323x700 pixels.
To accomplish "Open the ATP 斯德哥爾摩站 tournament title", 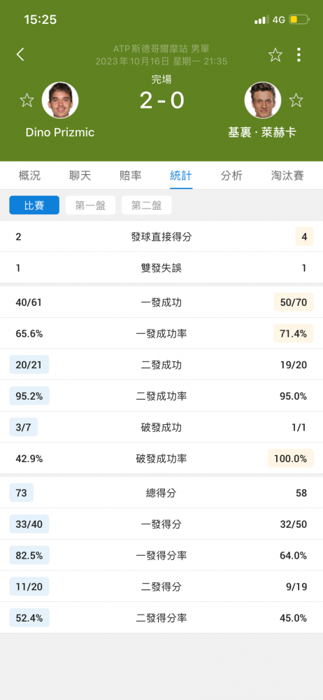I will coord(161,49).
